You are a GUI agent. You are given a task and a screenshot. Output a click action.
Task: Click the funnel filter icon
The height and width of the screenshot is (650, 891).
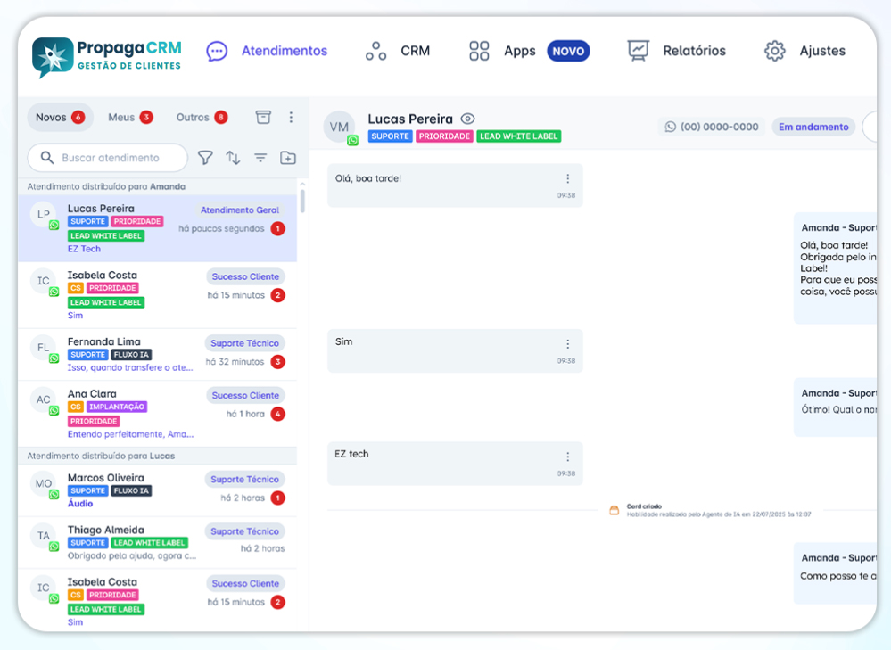pyautogui.click(x=205, y=158)
